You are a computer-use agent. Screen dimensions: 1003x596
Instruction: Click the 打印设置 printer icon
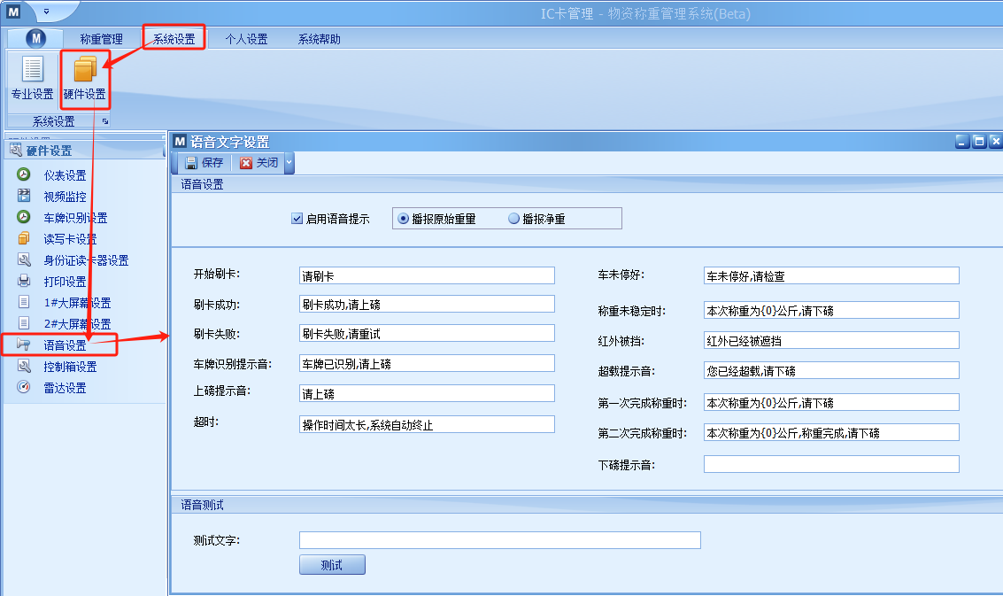(24, 281)
